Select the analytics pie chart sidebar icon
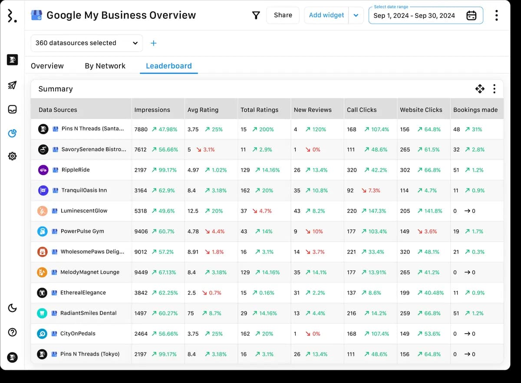The width and height of the screenshot is (521, 383). pos(12,133)
